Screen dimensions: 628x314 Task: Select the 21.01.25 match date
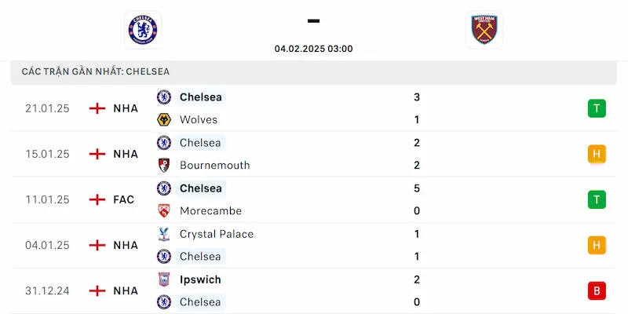pos(47,108)
